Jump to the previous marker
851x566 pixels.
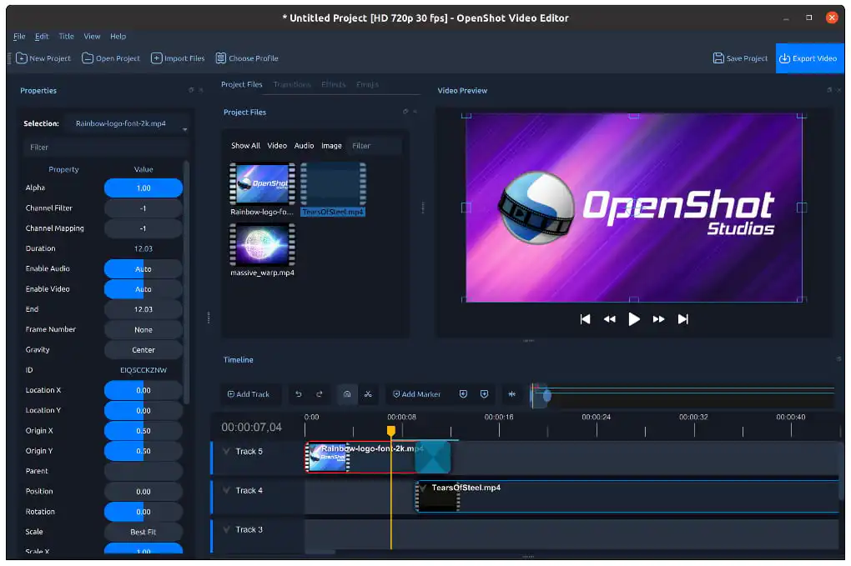pyautogui.click(x=463, y=394)
